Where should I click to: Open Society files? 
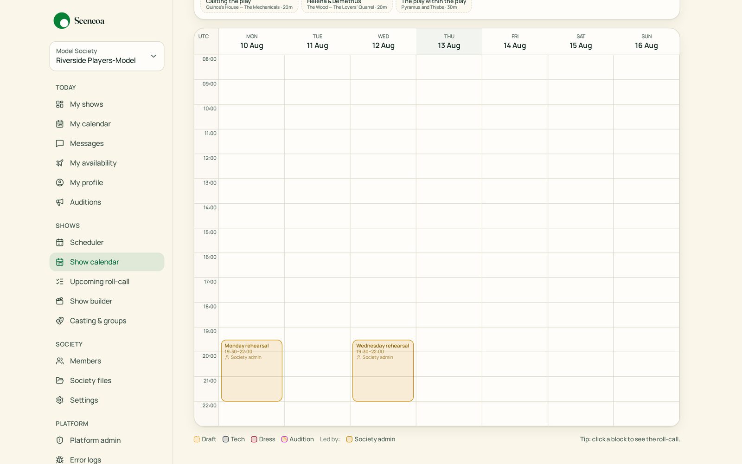pos(107,380)
